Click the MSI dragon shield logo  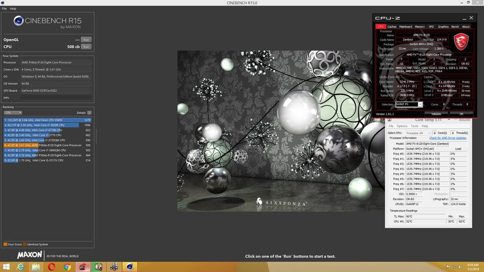click(461, 42)
